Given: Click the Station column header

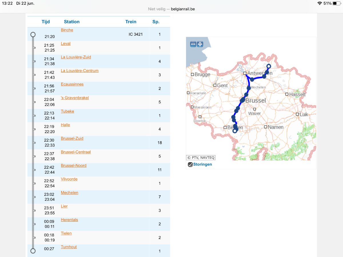Looking at the screenshot, I should (72, 22).
